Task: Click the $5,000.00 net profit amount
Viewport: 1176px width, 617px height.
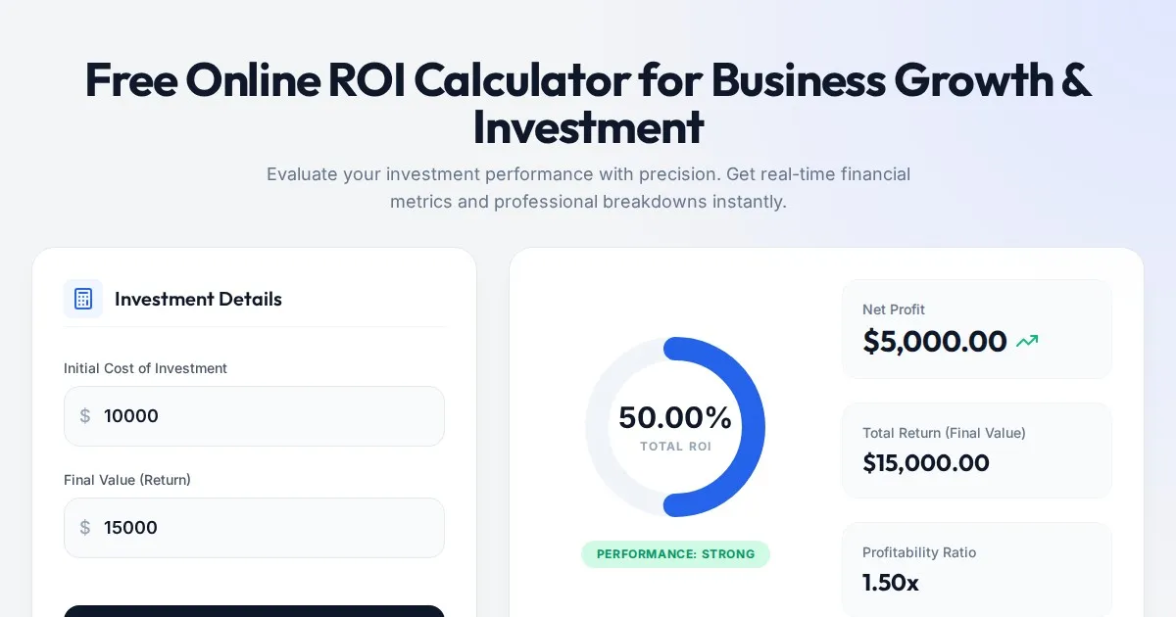Action: point(934,342)
